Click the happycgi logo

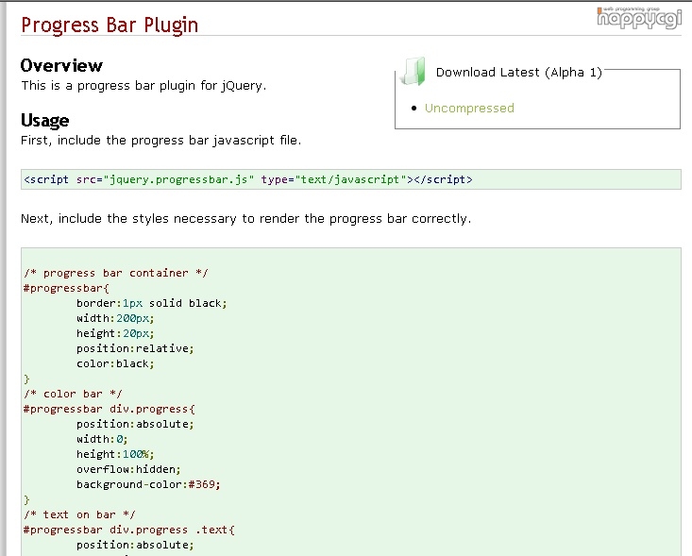coord(638,18)
